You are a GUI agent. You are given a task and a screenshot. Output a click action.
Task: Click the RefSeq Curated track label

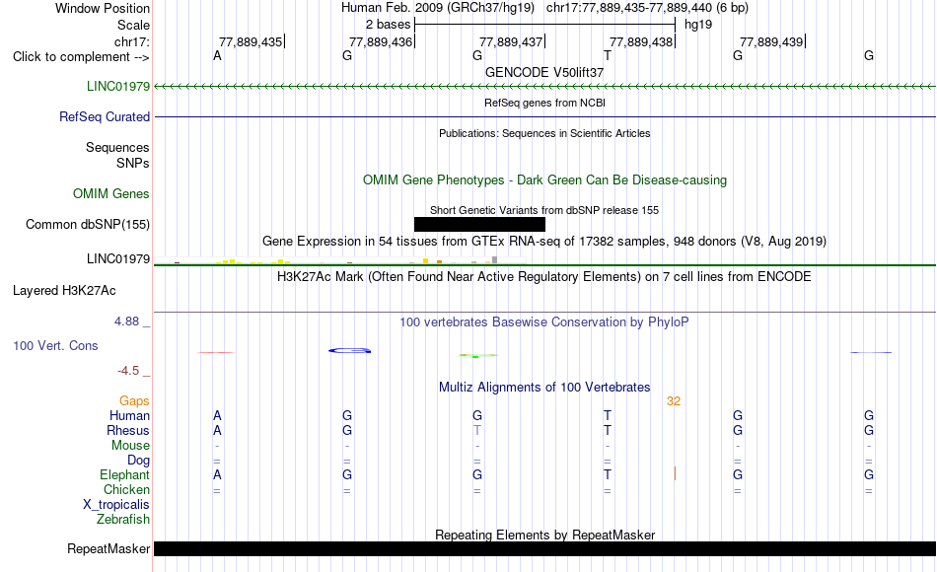point(104,116)
